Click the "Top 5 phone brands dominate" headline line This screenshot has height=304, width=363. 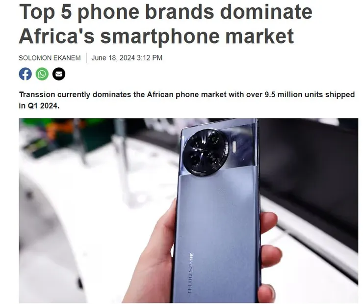click(x=165, y=12)
